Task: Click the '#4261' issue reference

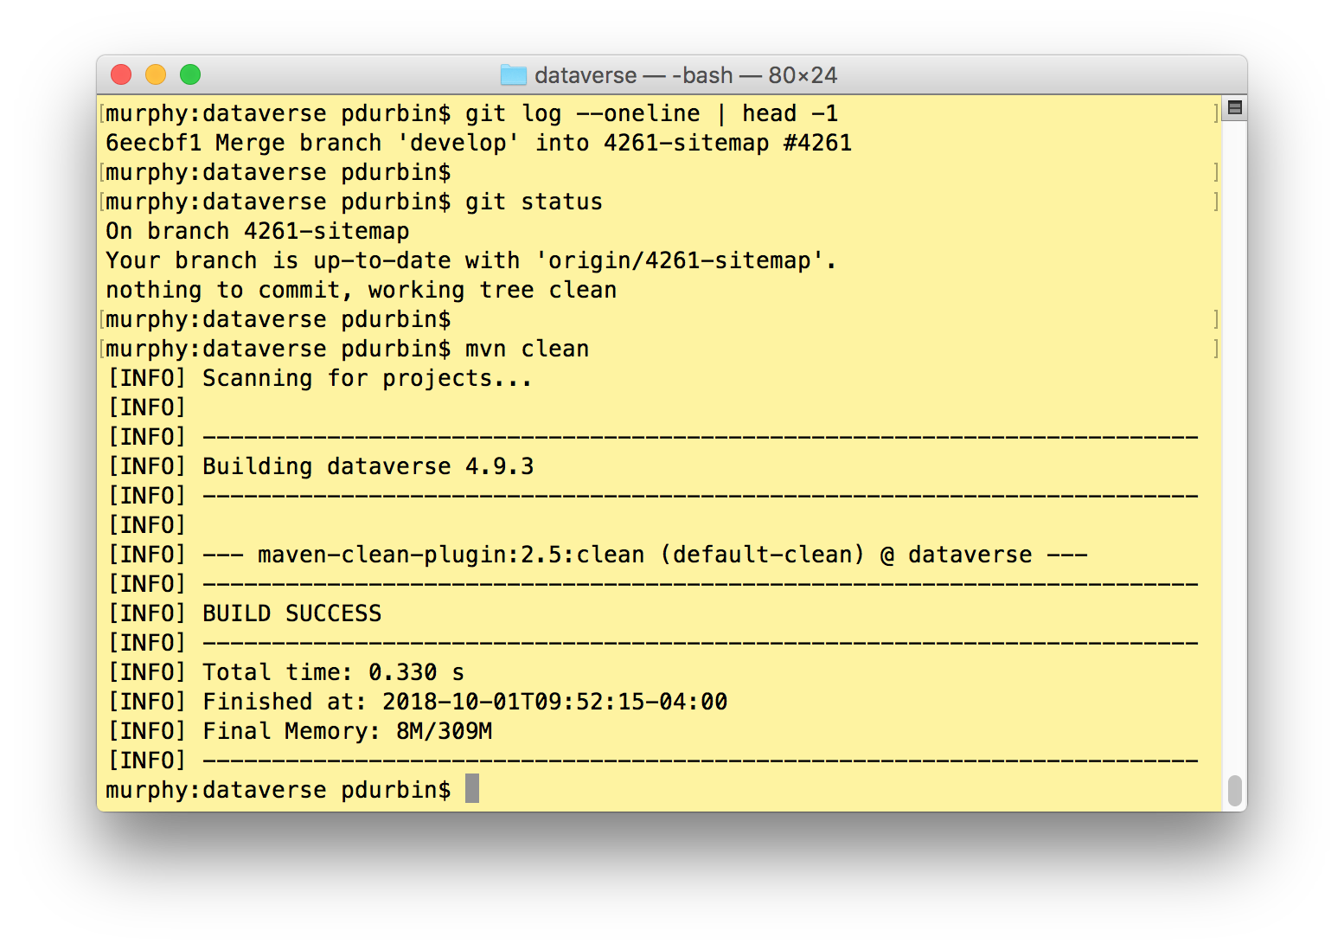Action: pos(817,144)
